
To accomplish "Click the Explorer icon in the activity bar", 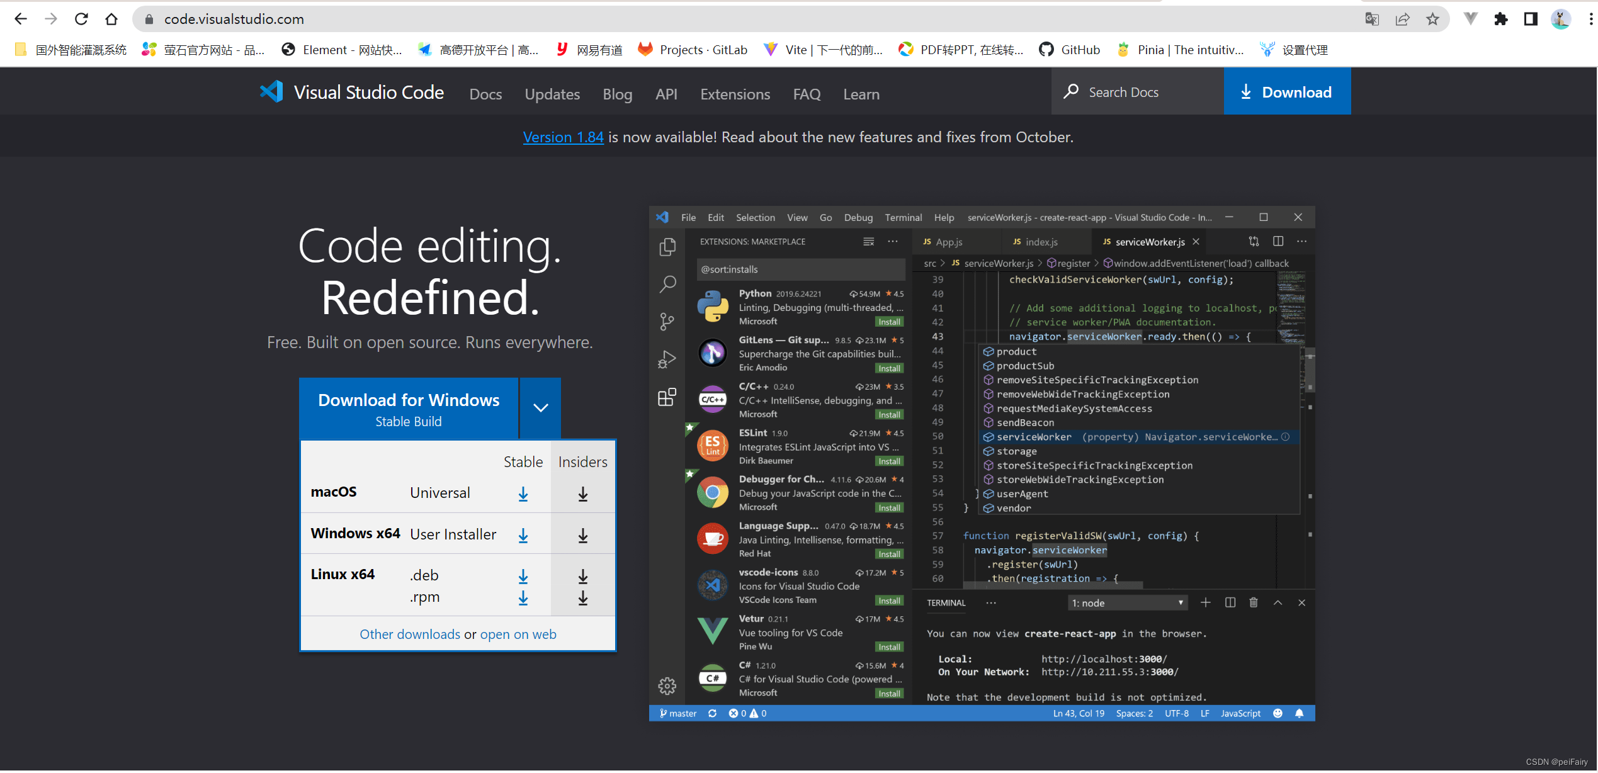I will [667, 246].
